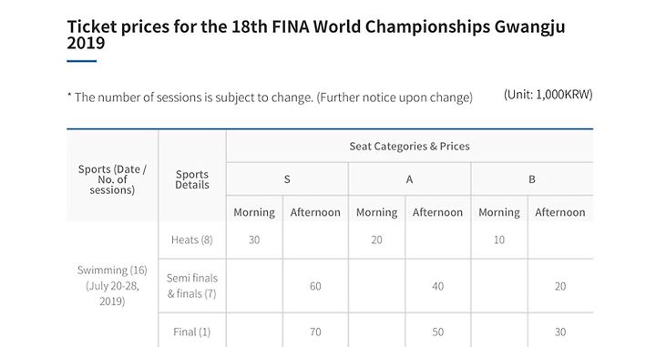Select the Final (1) row label

tap(192, 332)
